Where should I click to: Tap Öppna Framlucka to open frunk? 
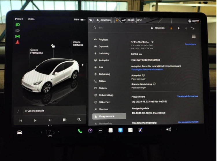[x=36, y=51]
